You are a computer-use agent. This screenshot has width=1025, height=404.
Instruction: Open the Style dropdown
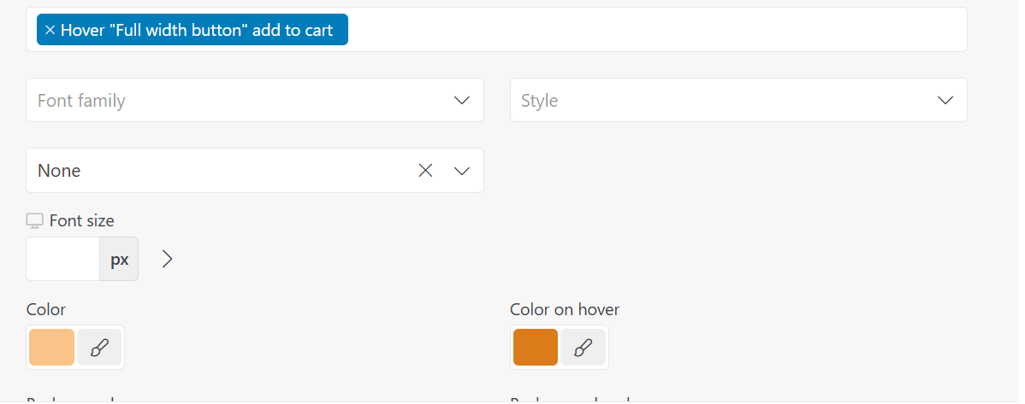point(738,100)
